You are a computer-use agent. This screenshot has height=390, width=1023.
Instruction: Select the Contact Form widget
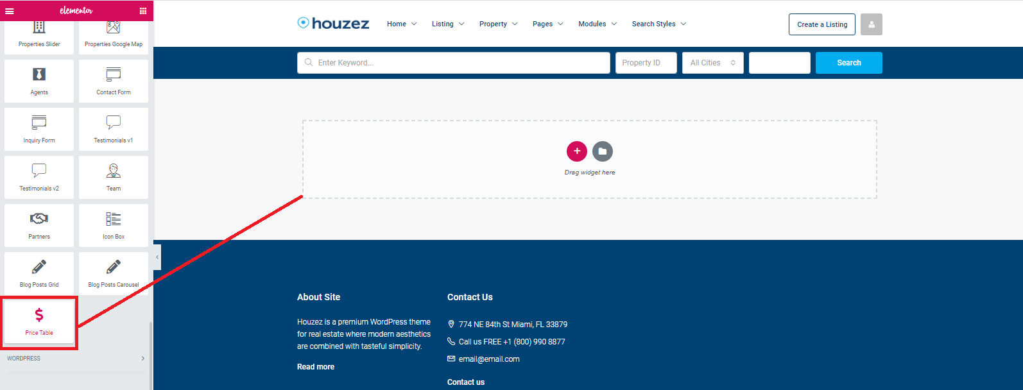[x=114, y=81]
